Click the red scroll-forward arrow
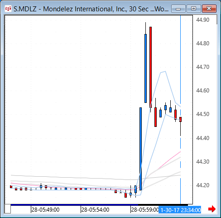 point(212,209)
